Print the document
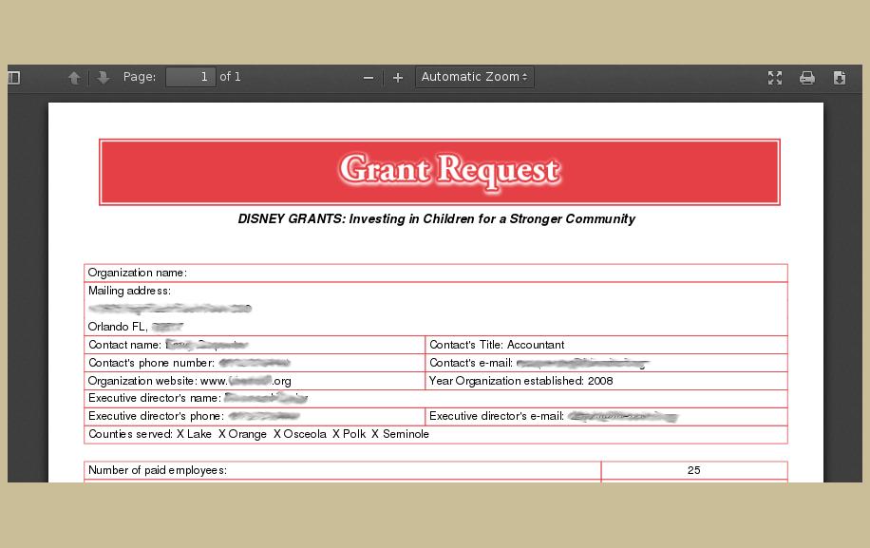This screenshot has width=870, height=548. (807, 78)
